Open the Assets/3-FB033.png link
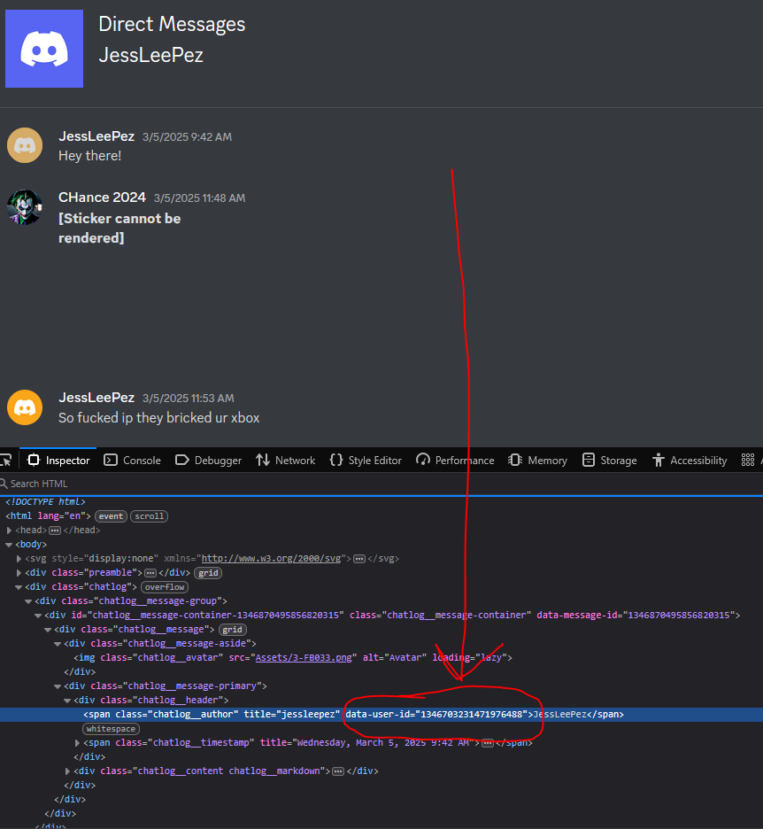Viewport: 763px width, 829px height. pos(304,658)
